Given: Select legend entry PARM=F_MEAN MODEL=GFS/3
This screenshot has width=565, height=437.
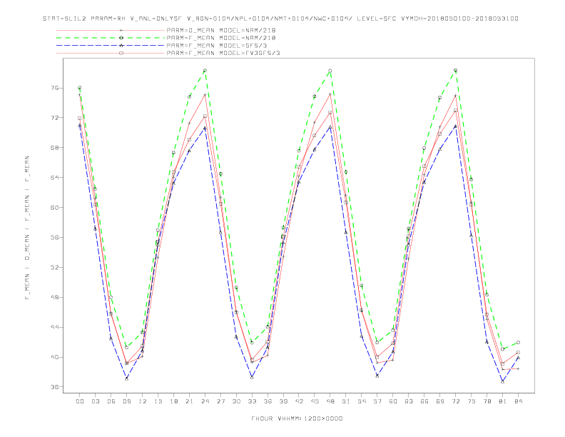Looking at the screenshot, I should (x=217, y=46).
